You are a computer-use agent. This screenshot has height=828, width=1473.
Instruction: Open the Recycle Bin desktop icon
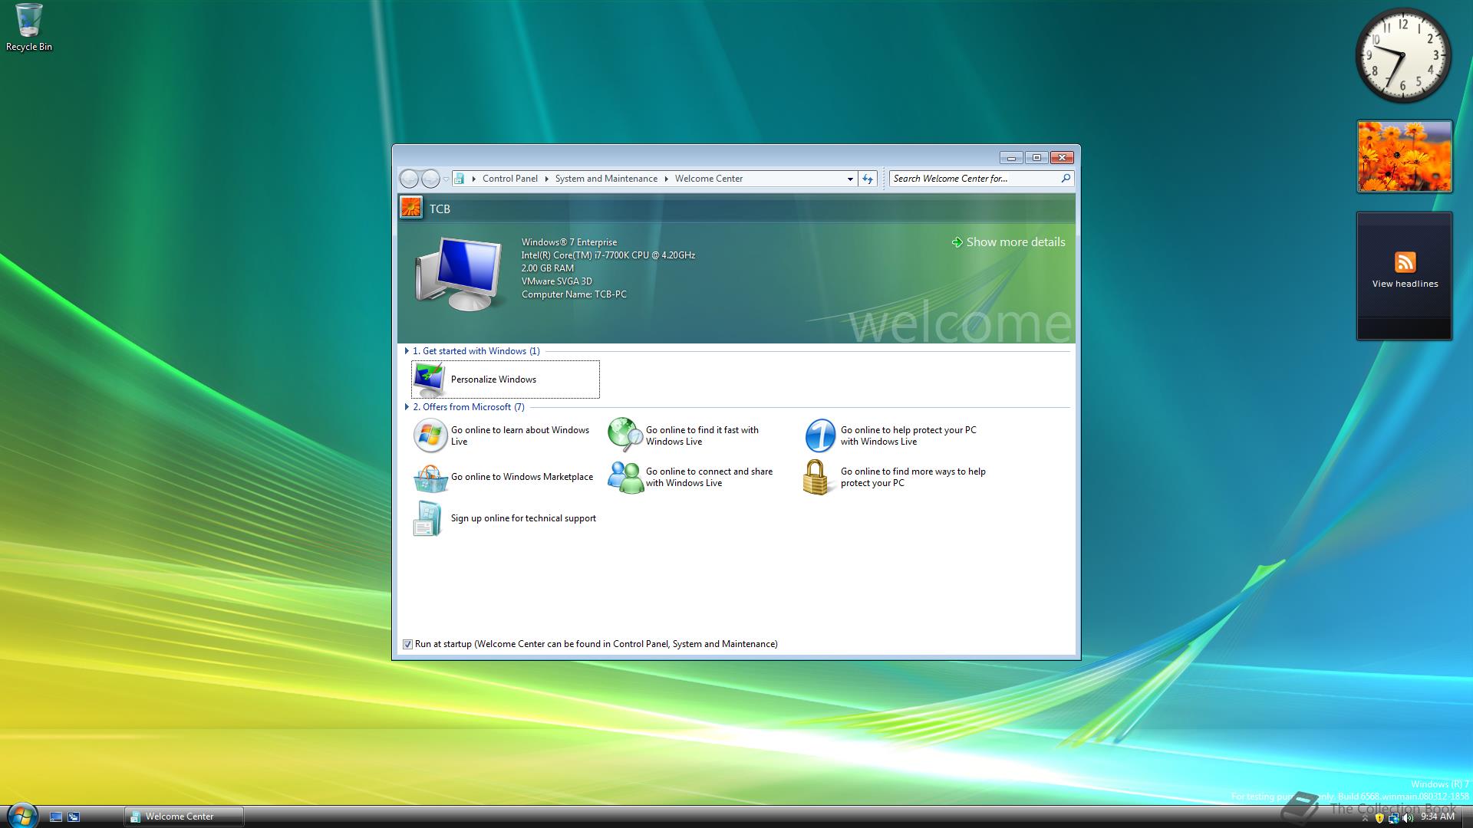pos(29,28)
